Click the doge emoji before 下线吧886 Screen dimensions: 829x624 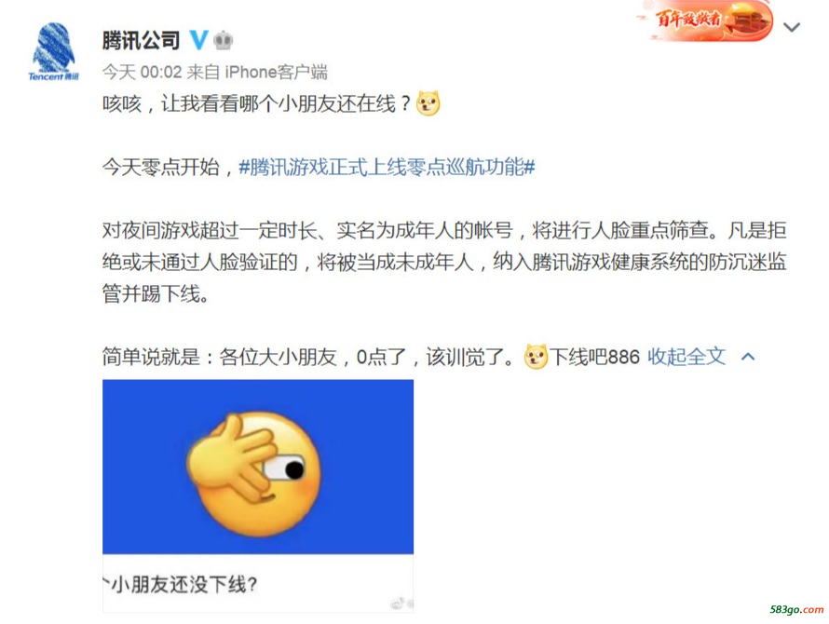click(536, 357)
